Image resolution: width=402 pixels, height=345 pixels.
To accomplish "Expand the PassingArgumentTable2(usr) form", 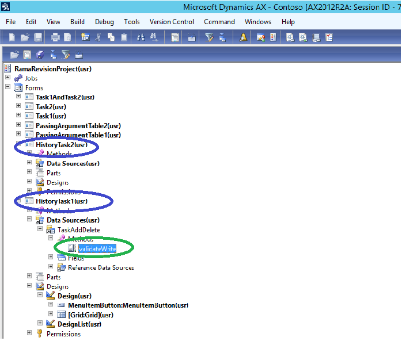I will pyautogui.click(x=18, y=124).
